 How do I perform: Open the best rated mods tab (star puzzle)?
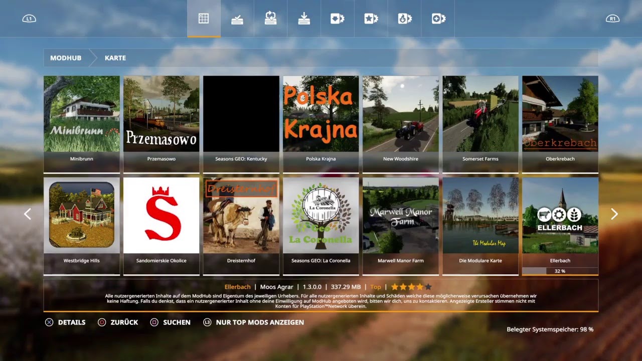(371, 19)
